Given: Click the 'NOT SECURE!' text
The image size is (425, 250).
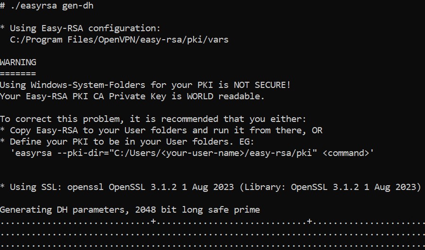Looking at the screenshot, I should [262, 85].
